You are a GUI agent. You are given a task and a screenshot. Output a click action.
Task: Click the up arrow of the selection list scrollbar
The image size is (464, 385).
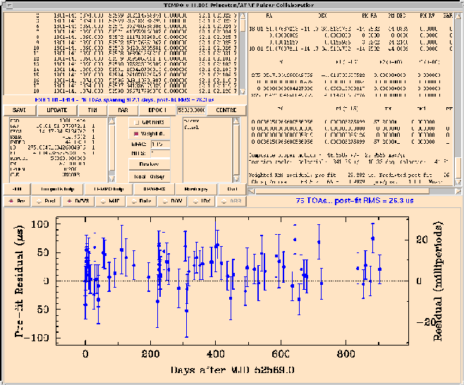click(x=236, y=121)
